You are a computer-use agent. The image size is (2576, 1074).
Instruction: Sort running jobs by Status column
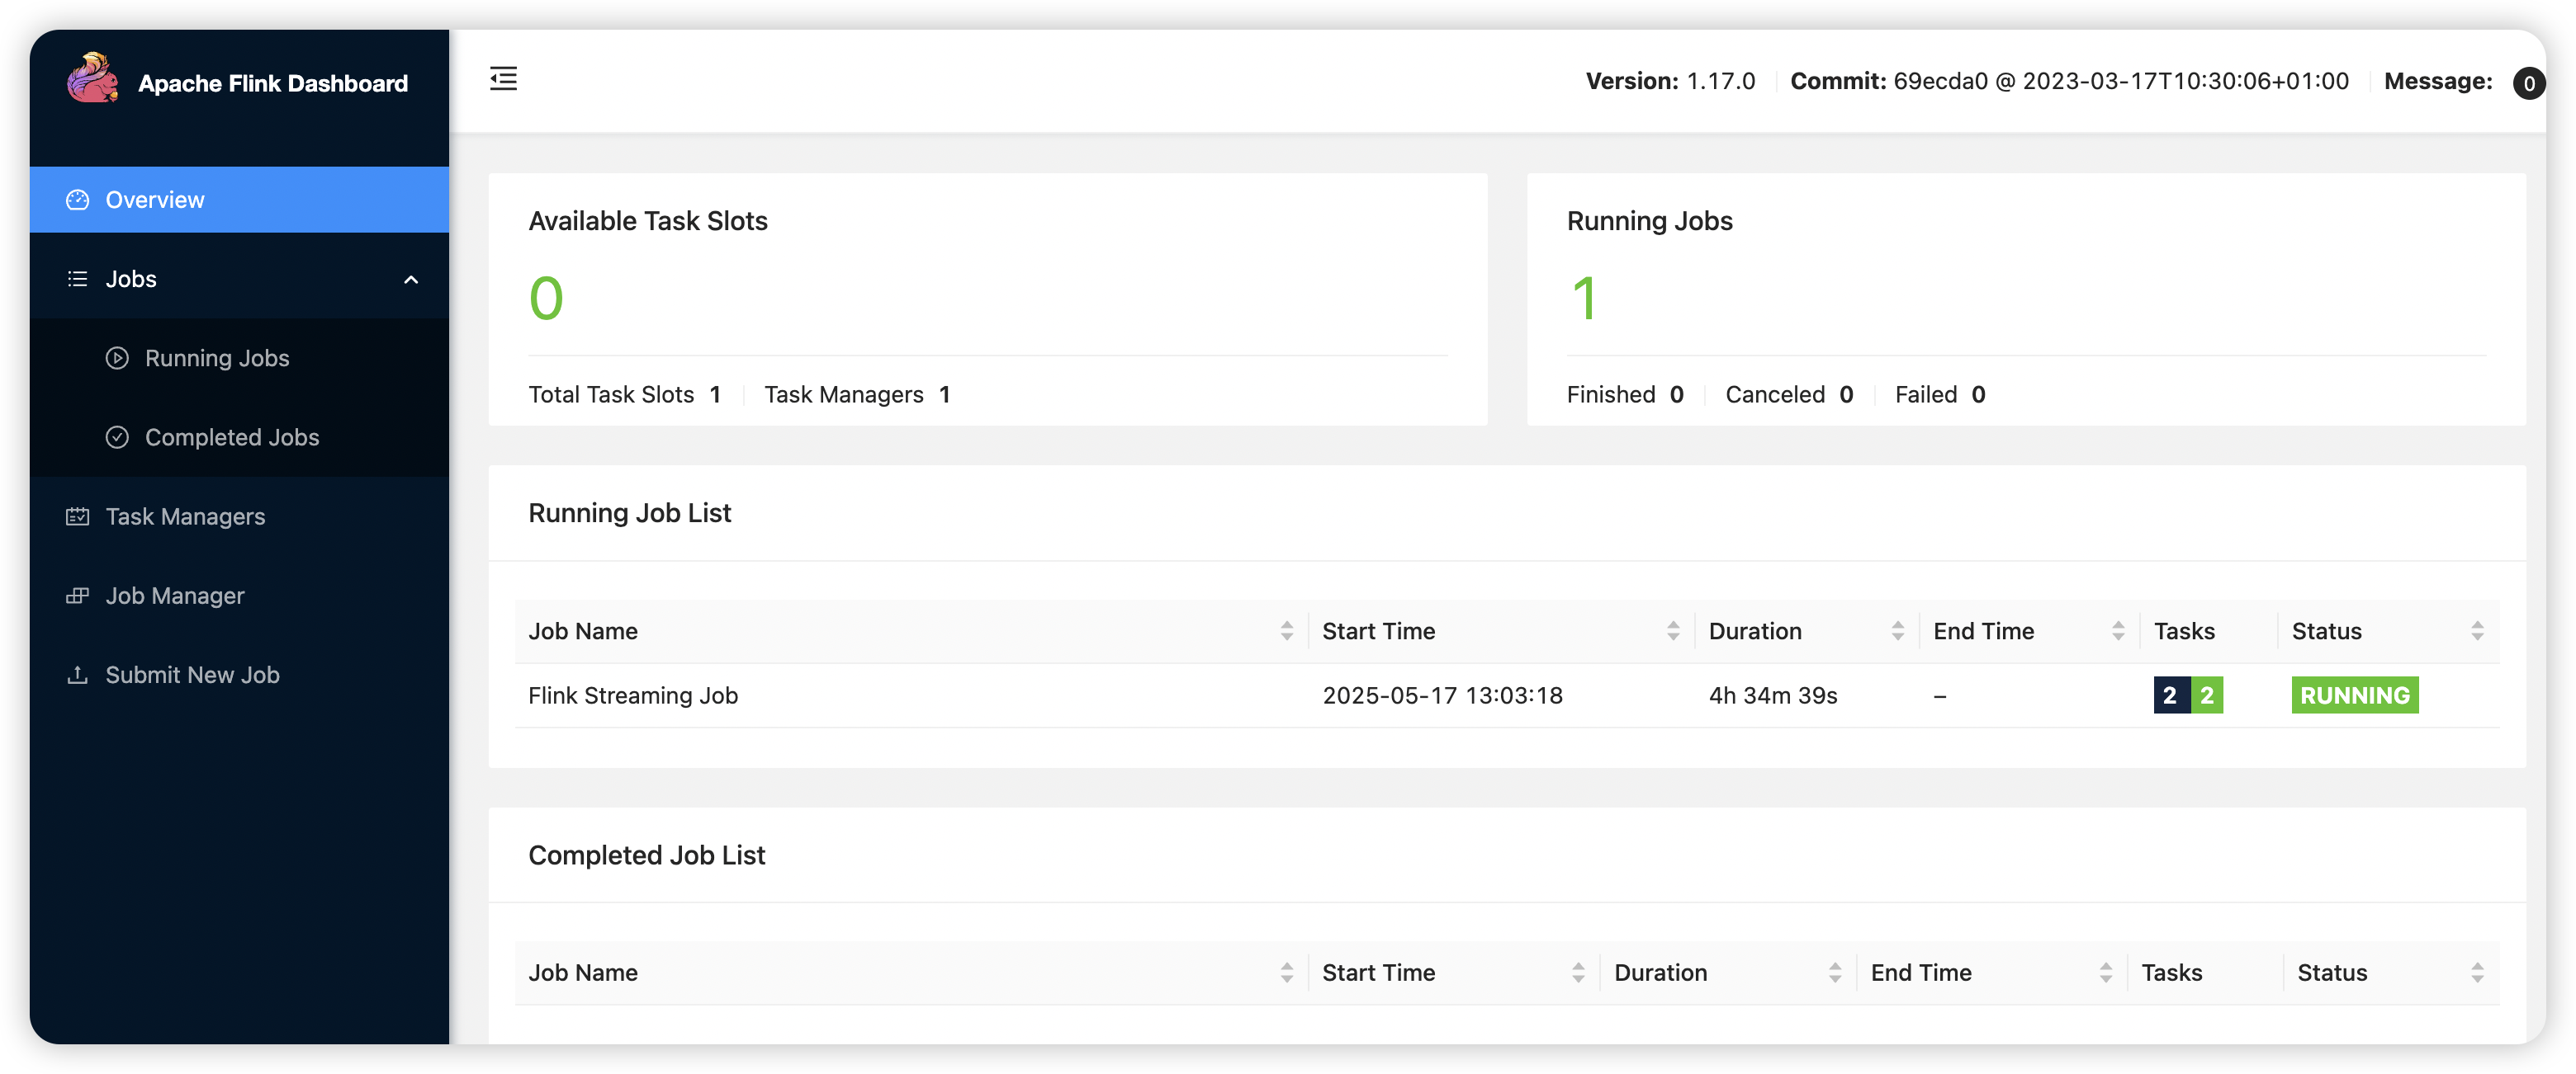(x=2477, y=630)
